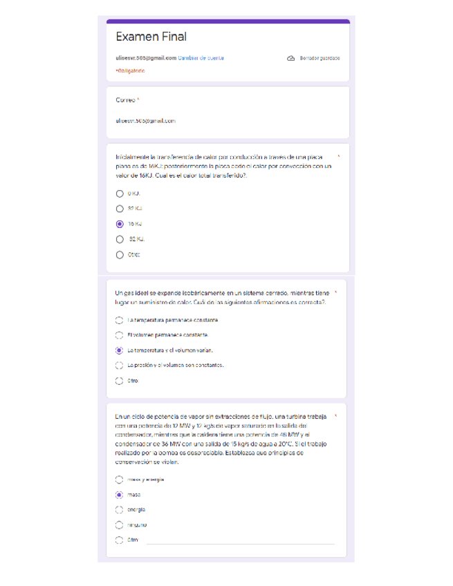Viewport: 453px width, 586px height.
Task: Select the 16 KJ answer option
Action: 120,223
